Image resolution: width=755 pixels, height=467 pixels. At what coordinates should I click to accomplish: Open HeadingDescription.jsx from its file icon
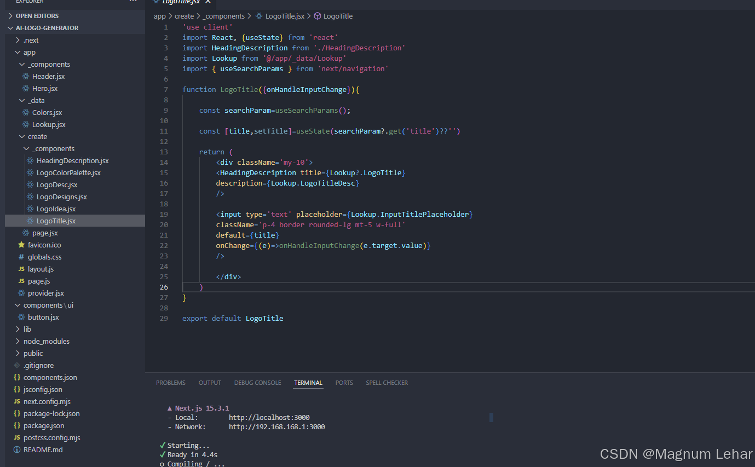pyautogui.click(x=30, y=160)
